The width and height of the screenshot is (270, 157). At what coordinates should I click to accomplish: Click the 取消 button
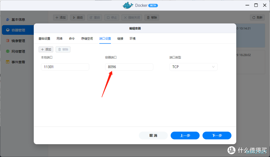[x=153, y=135]
